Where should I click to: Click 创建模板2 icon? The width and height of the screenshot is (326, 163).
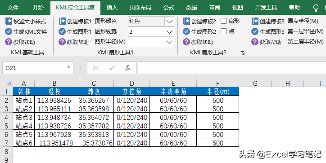point(186,21)
